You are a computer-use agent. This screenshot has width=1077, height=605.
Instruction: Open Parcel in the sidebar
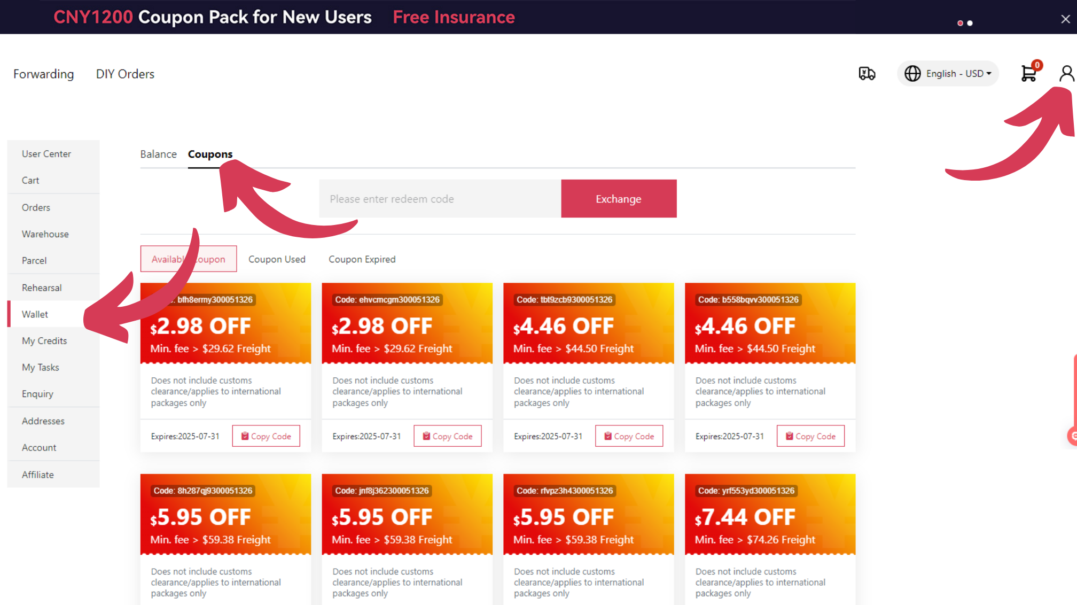(x=34, y=261)
